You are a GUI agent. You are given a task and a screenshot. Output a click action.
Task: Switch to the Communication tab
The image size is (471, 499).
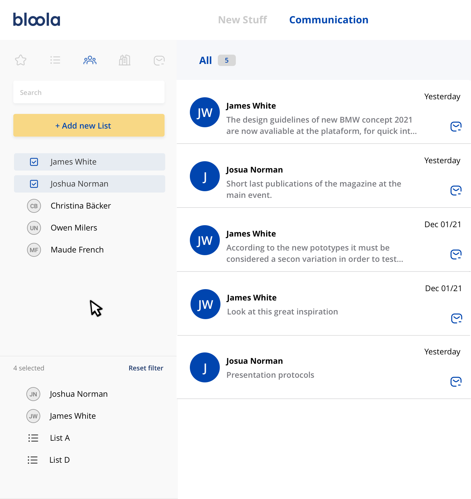click(329, 20)
